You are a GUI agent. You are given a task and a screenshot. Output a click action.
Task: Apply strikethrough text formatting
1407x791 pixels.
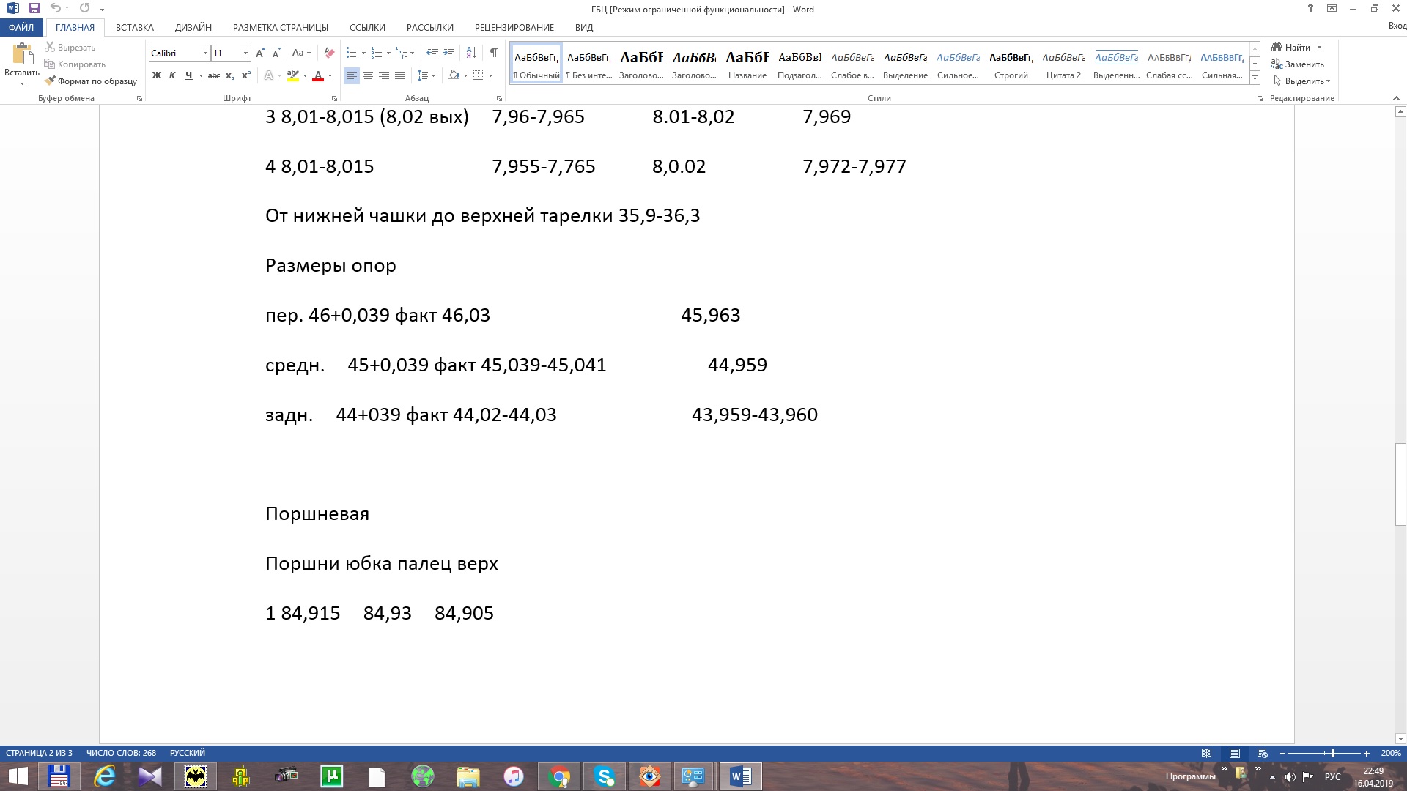(x=214, y=75)
